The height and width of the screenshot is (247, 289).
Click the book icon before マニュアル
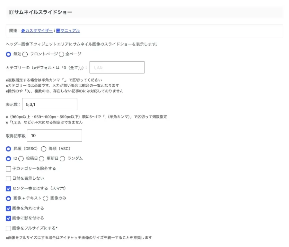58,30
